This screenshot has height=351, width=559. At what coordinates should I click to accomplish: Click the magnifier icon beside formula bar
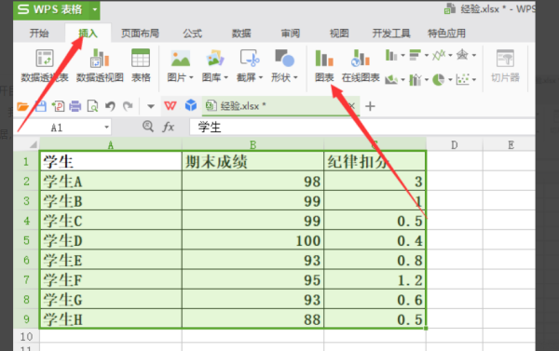[x=147, y=126]
